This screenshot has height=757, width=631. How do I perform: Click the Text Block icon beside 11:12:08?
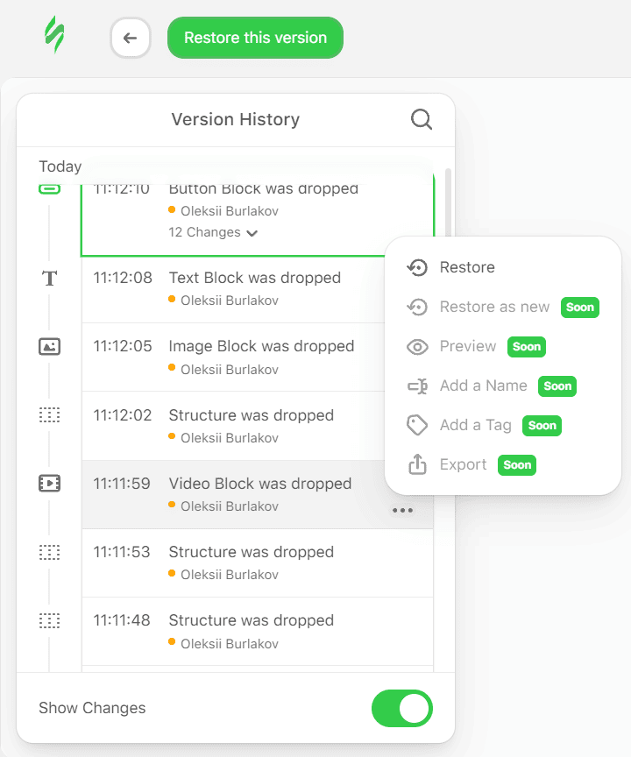click(49, 278)
